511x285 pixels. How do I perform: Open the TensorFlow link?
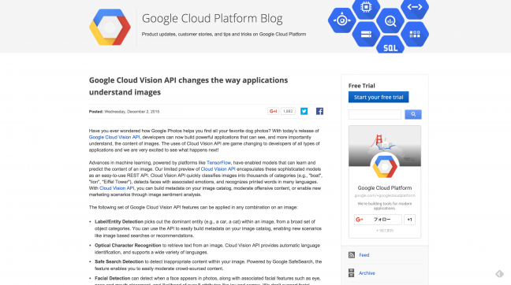(x=218, y=163)
